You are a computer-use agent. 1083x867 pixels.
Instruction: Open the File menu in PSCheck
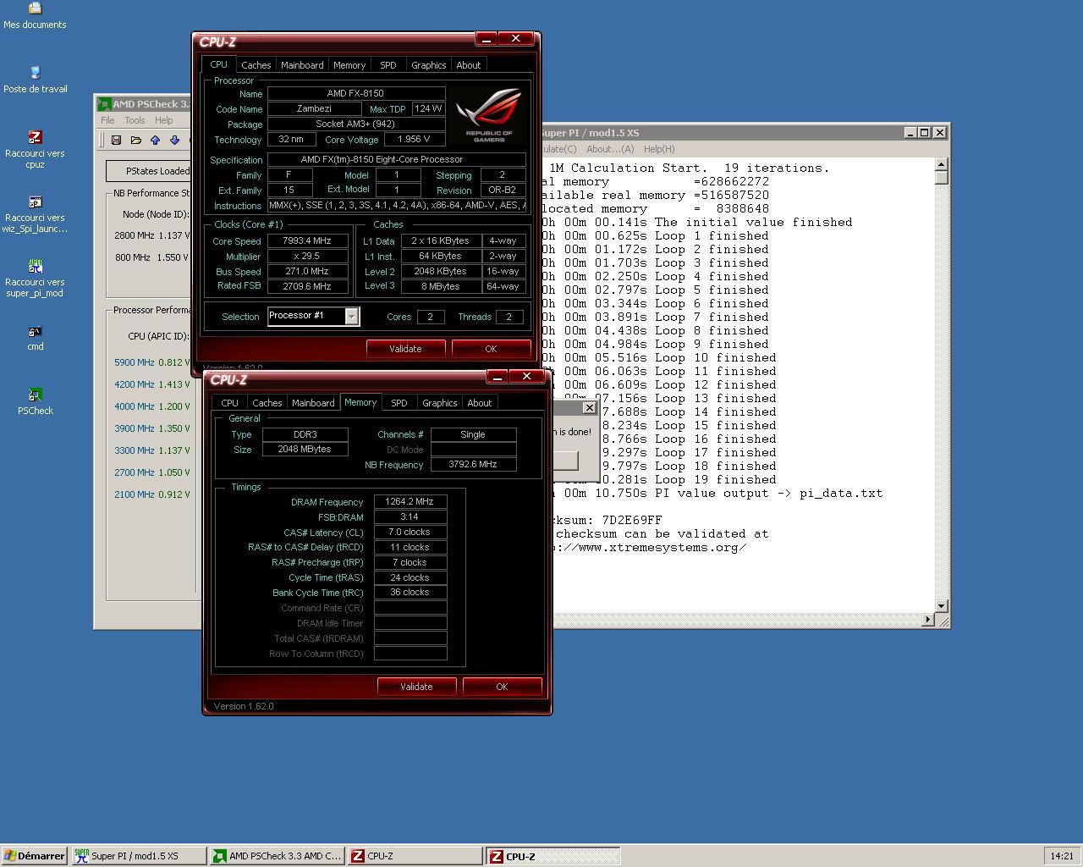tap(107, 120)
